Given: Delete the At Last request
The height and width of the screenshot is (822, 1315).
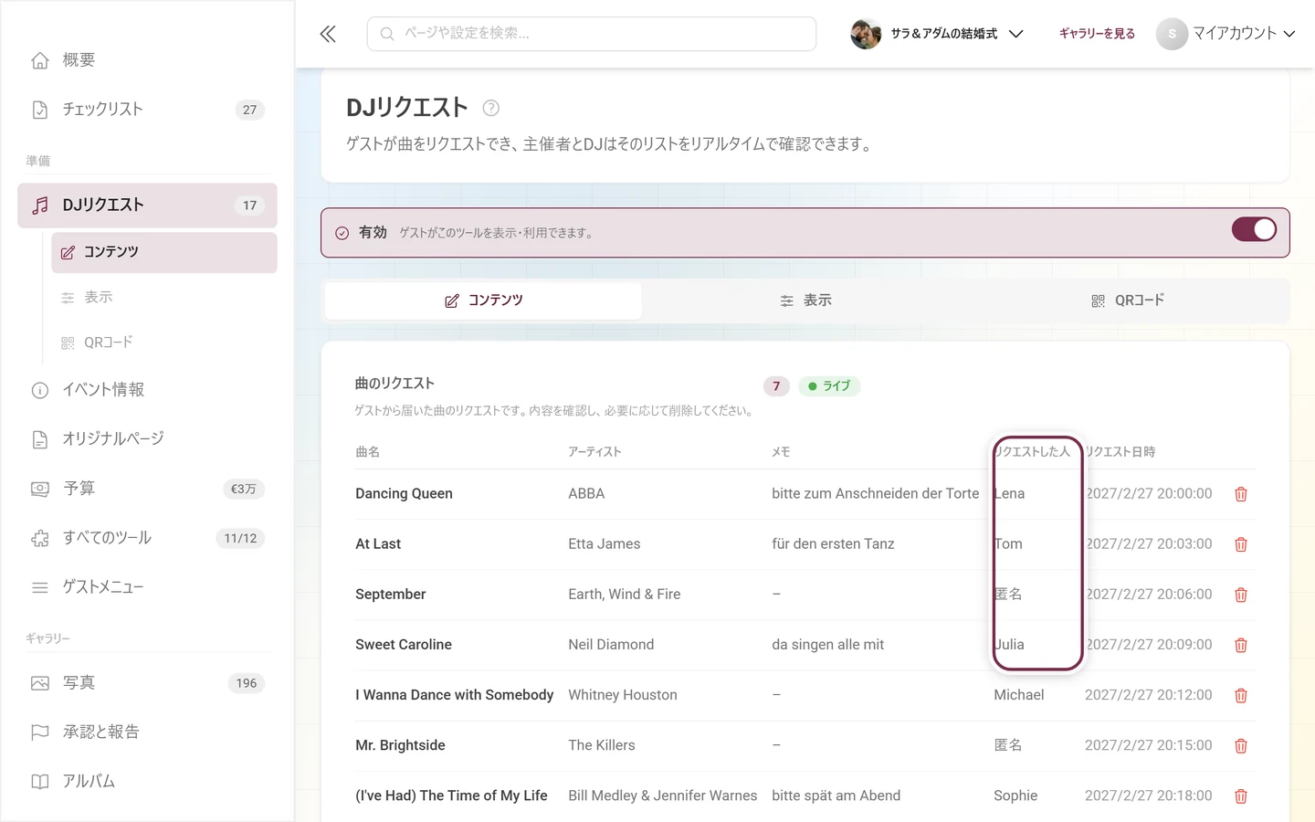Looking at the screenshot, I should tap(1241, 544).
